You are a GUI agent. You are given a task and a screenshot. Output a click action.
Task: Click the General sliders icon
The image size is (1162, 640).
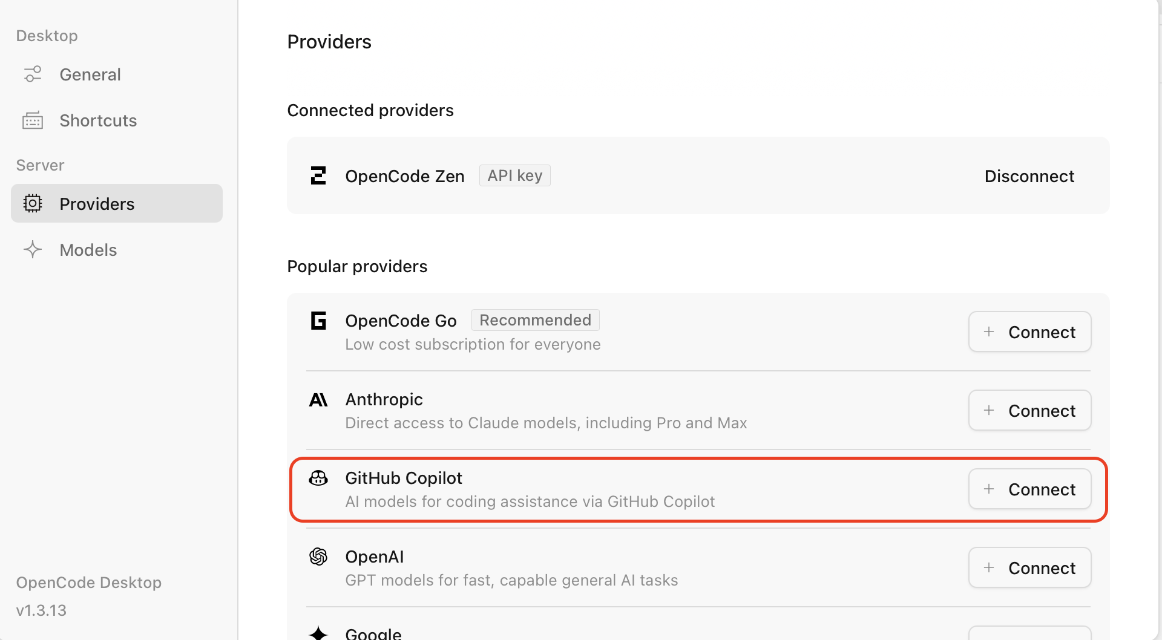coord(33,74)
